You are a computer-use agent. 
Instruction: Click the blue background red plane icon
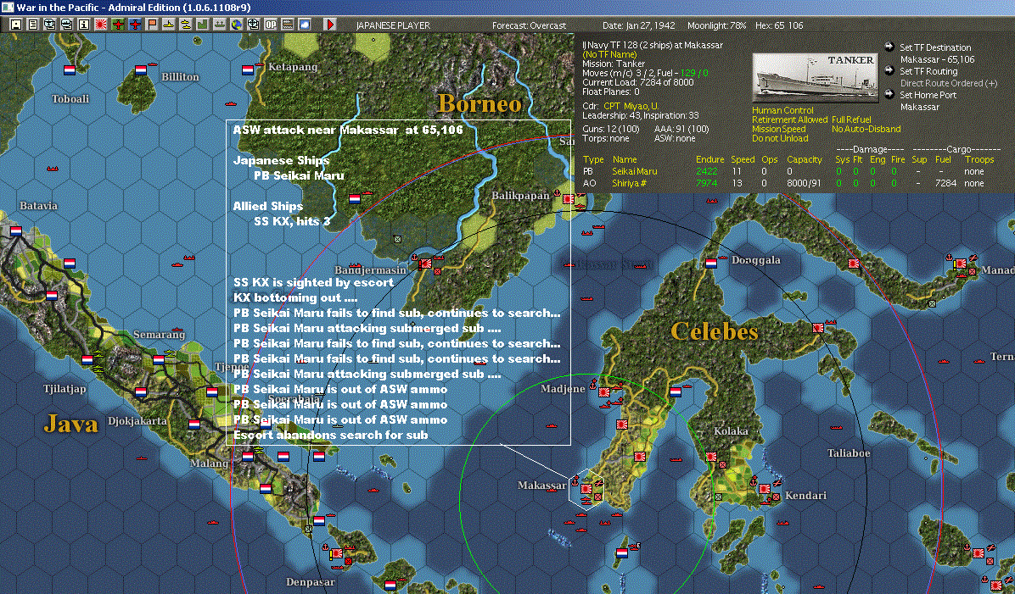(135, 25)
